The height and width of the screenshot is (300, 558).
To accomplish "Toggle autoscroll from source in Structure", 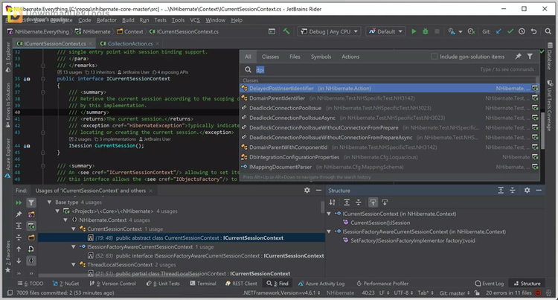I will (385, 202).
